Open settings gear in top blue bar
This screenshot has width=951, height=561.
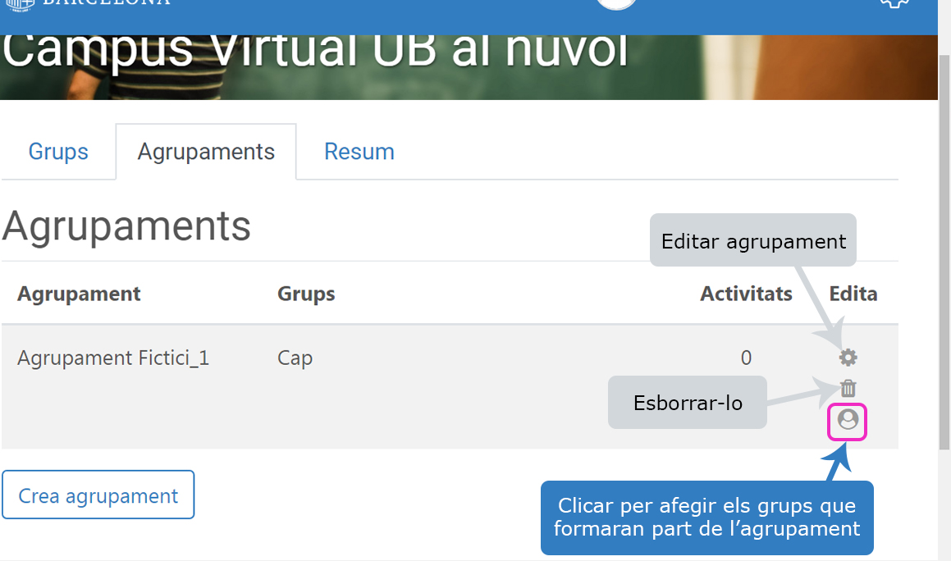tap(893, 4)
